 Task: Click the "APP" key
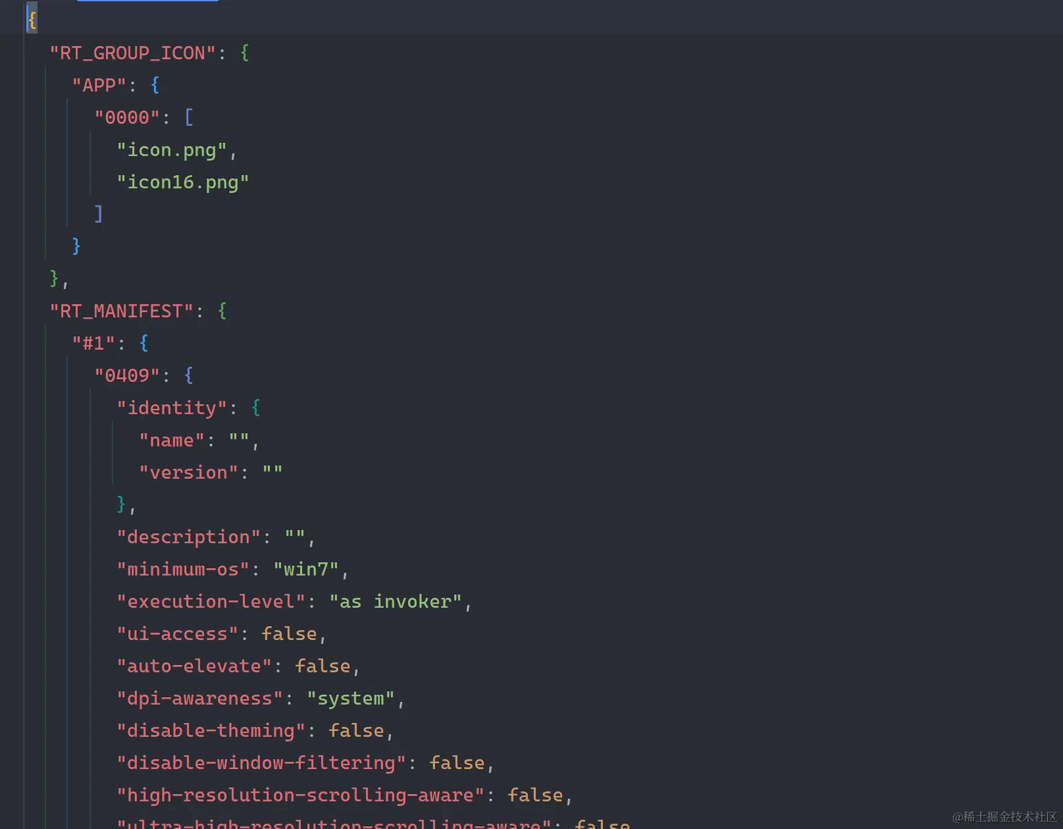[x=99, y=85]
